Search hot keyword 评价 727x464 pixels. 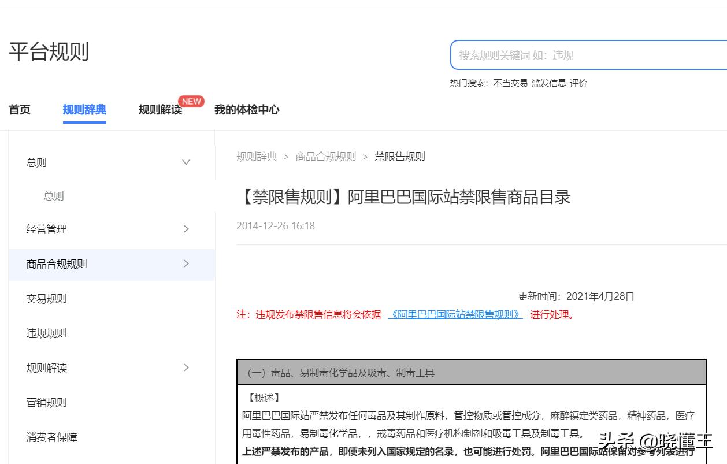pos(580,83)
